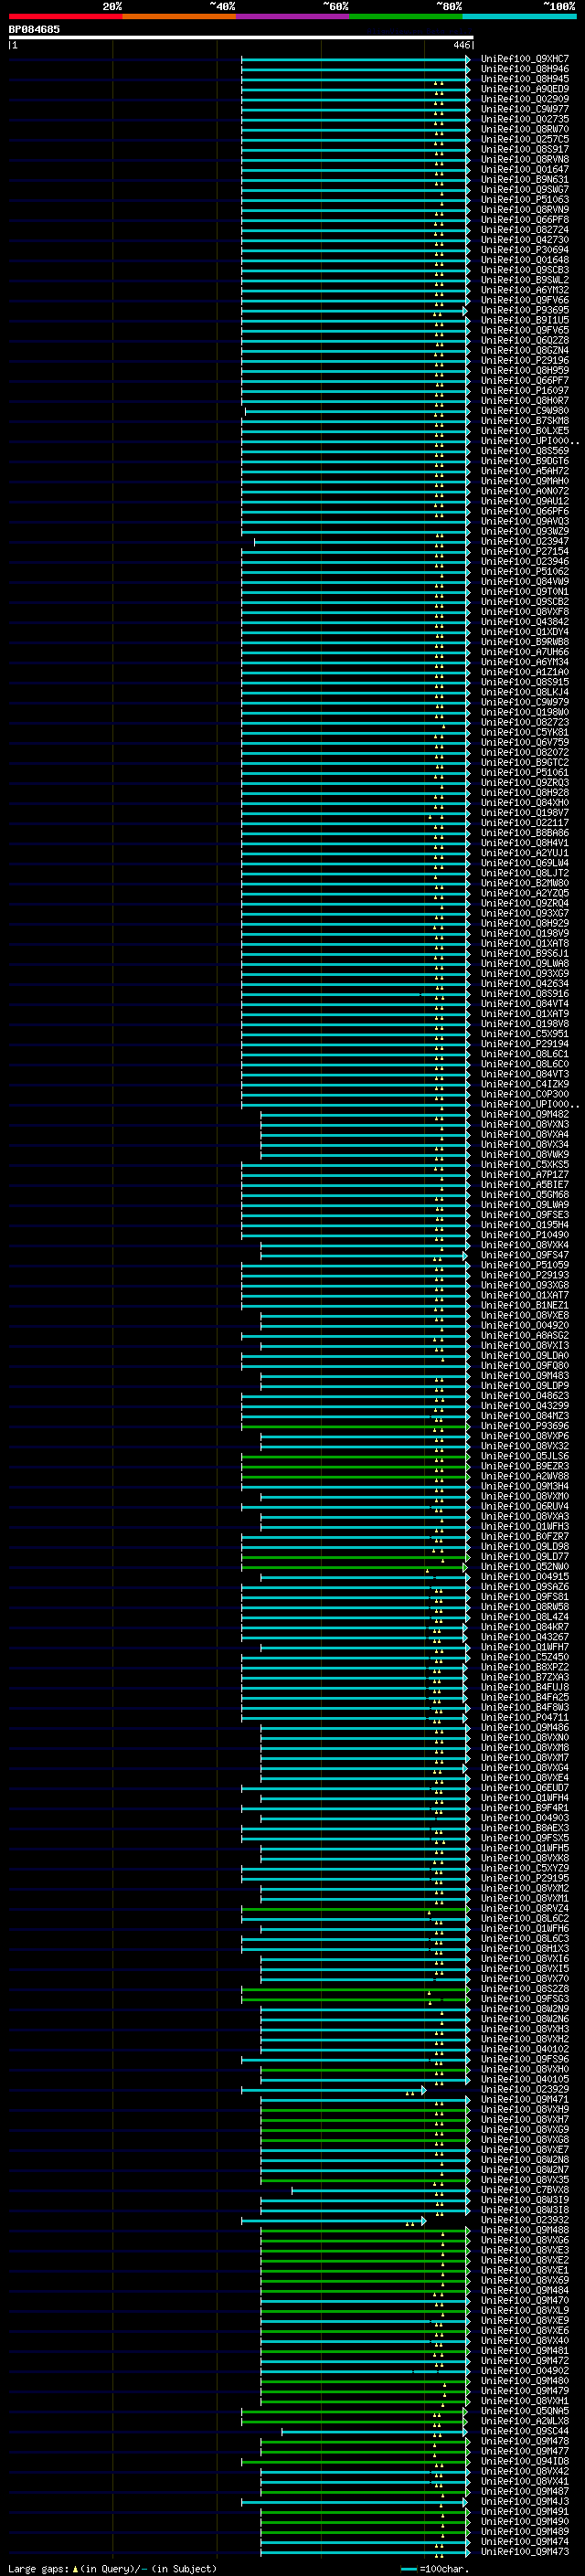This screenshot has height=2576, width=585.
Task: Select label UniRef100_Q8S569
Action: pyautogui.click(x=524, y=451)
